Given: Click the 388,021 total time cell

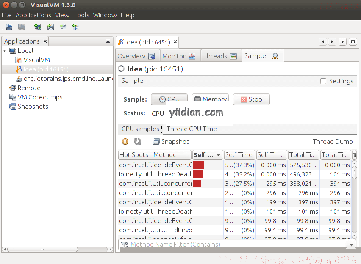Looking at the screenshot, I should (304, 184).
